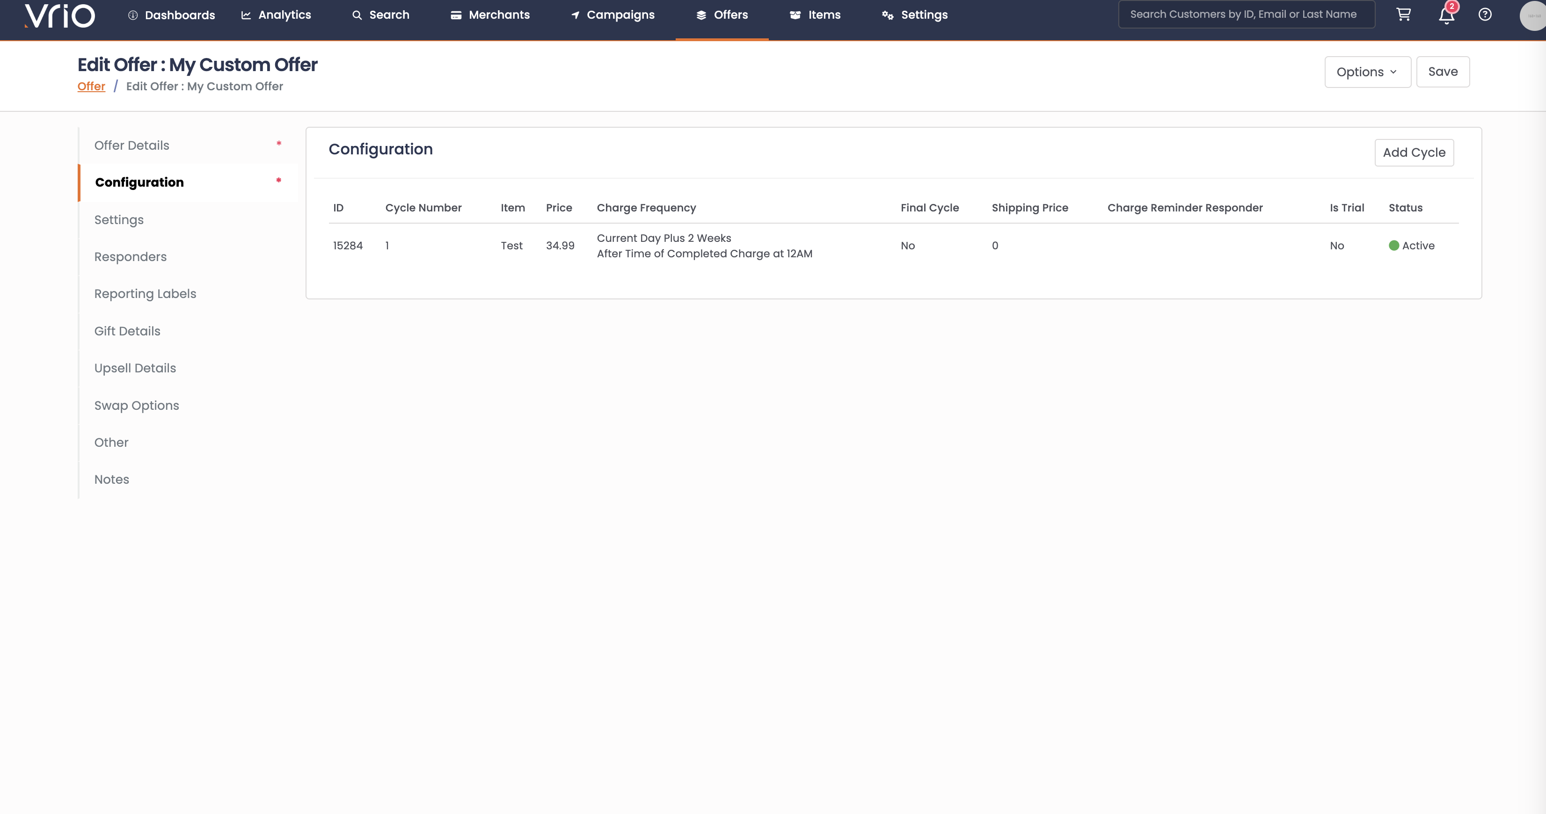The image size is (1546, 814).
Task: Open the Offer Details section
Action: coord(188,145)
